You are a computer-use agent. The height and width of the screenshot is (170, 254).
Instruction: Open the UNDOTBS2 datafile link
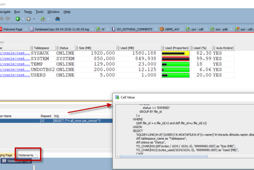click(x=15, y=70)
